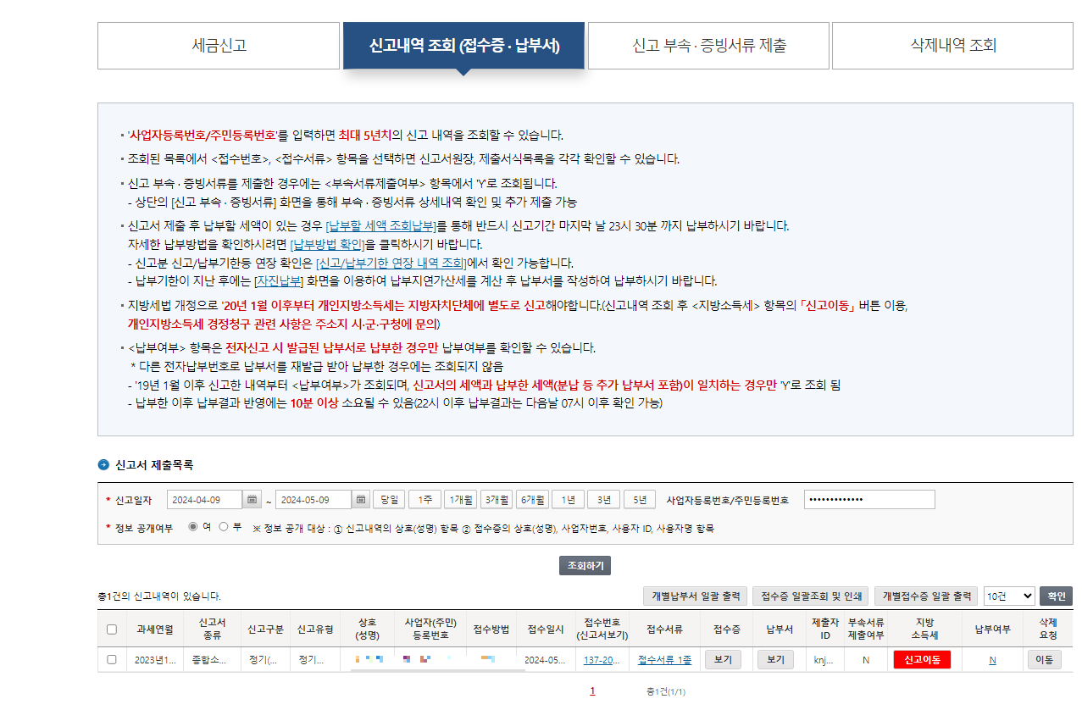
Task: Click the 사업자등록번호/주민등록번호 input field
Action: 869,500
